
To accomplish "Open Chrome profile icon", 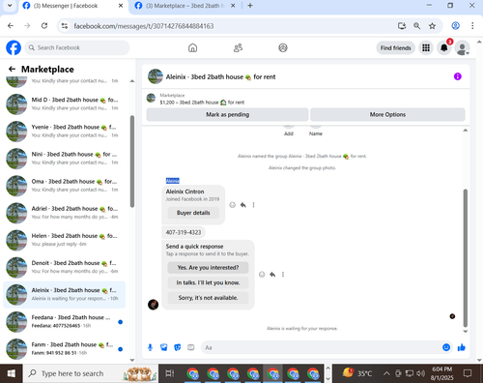I will (455, 26).
